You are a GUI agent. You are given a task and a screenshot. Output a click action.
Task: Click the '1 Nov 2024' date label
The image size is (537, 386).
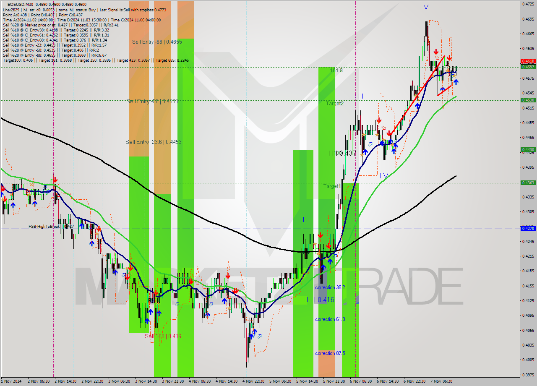(x=10, y=381)
